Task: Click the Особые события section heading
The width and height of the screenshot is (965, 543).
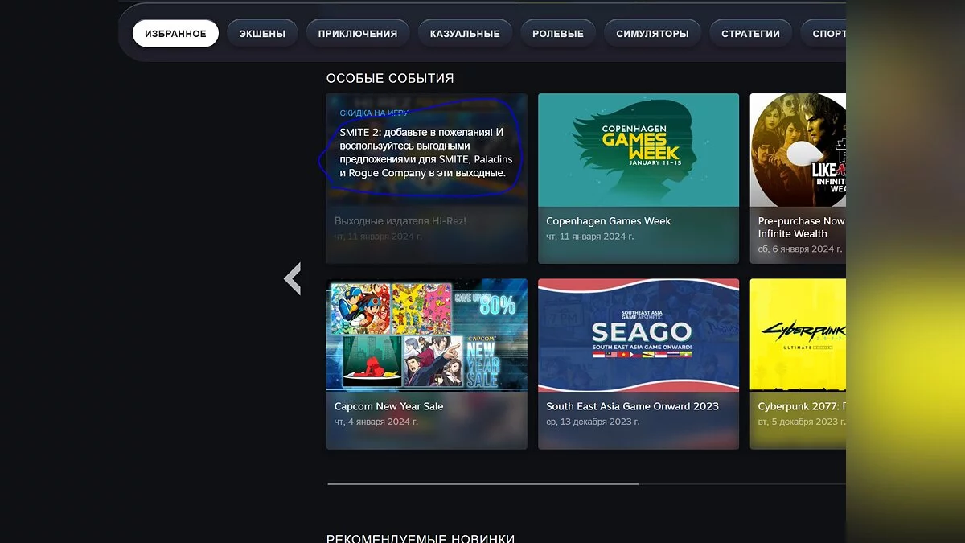Action: (390, 78)
